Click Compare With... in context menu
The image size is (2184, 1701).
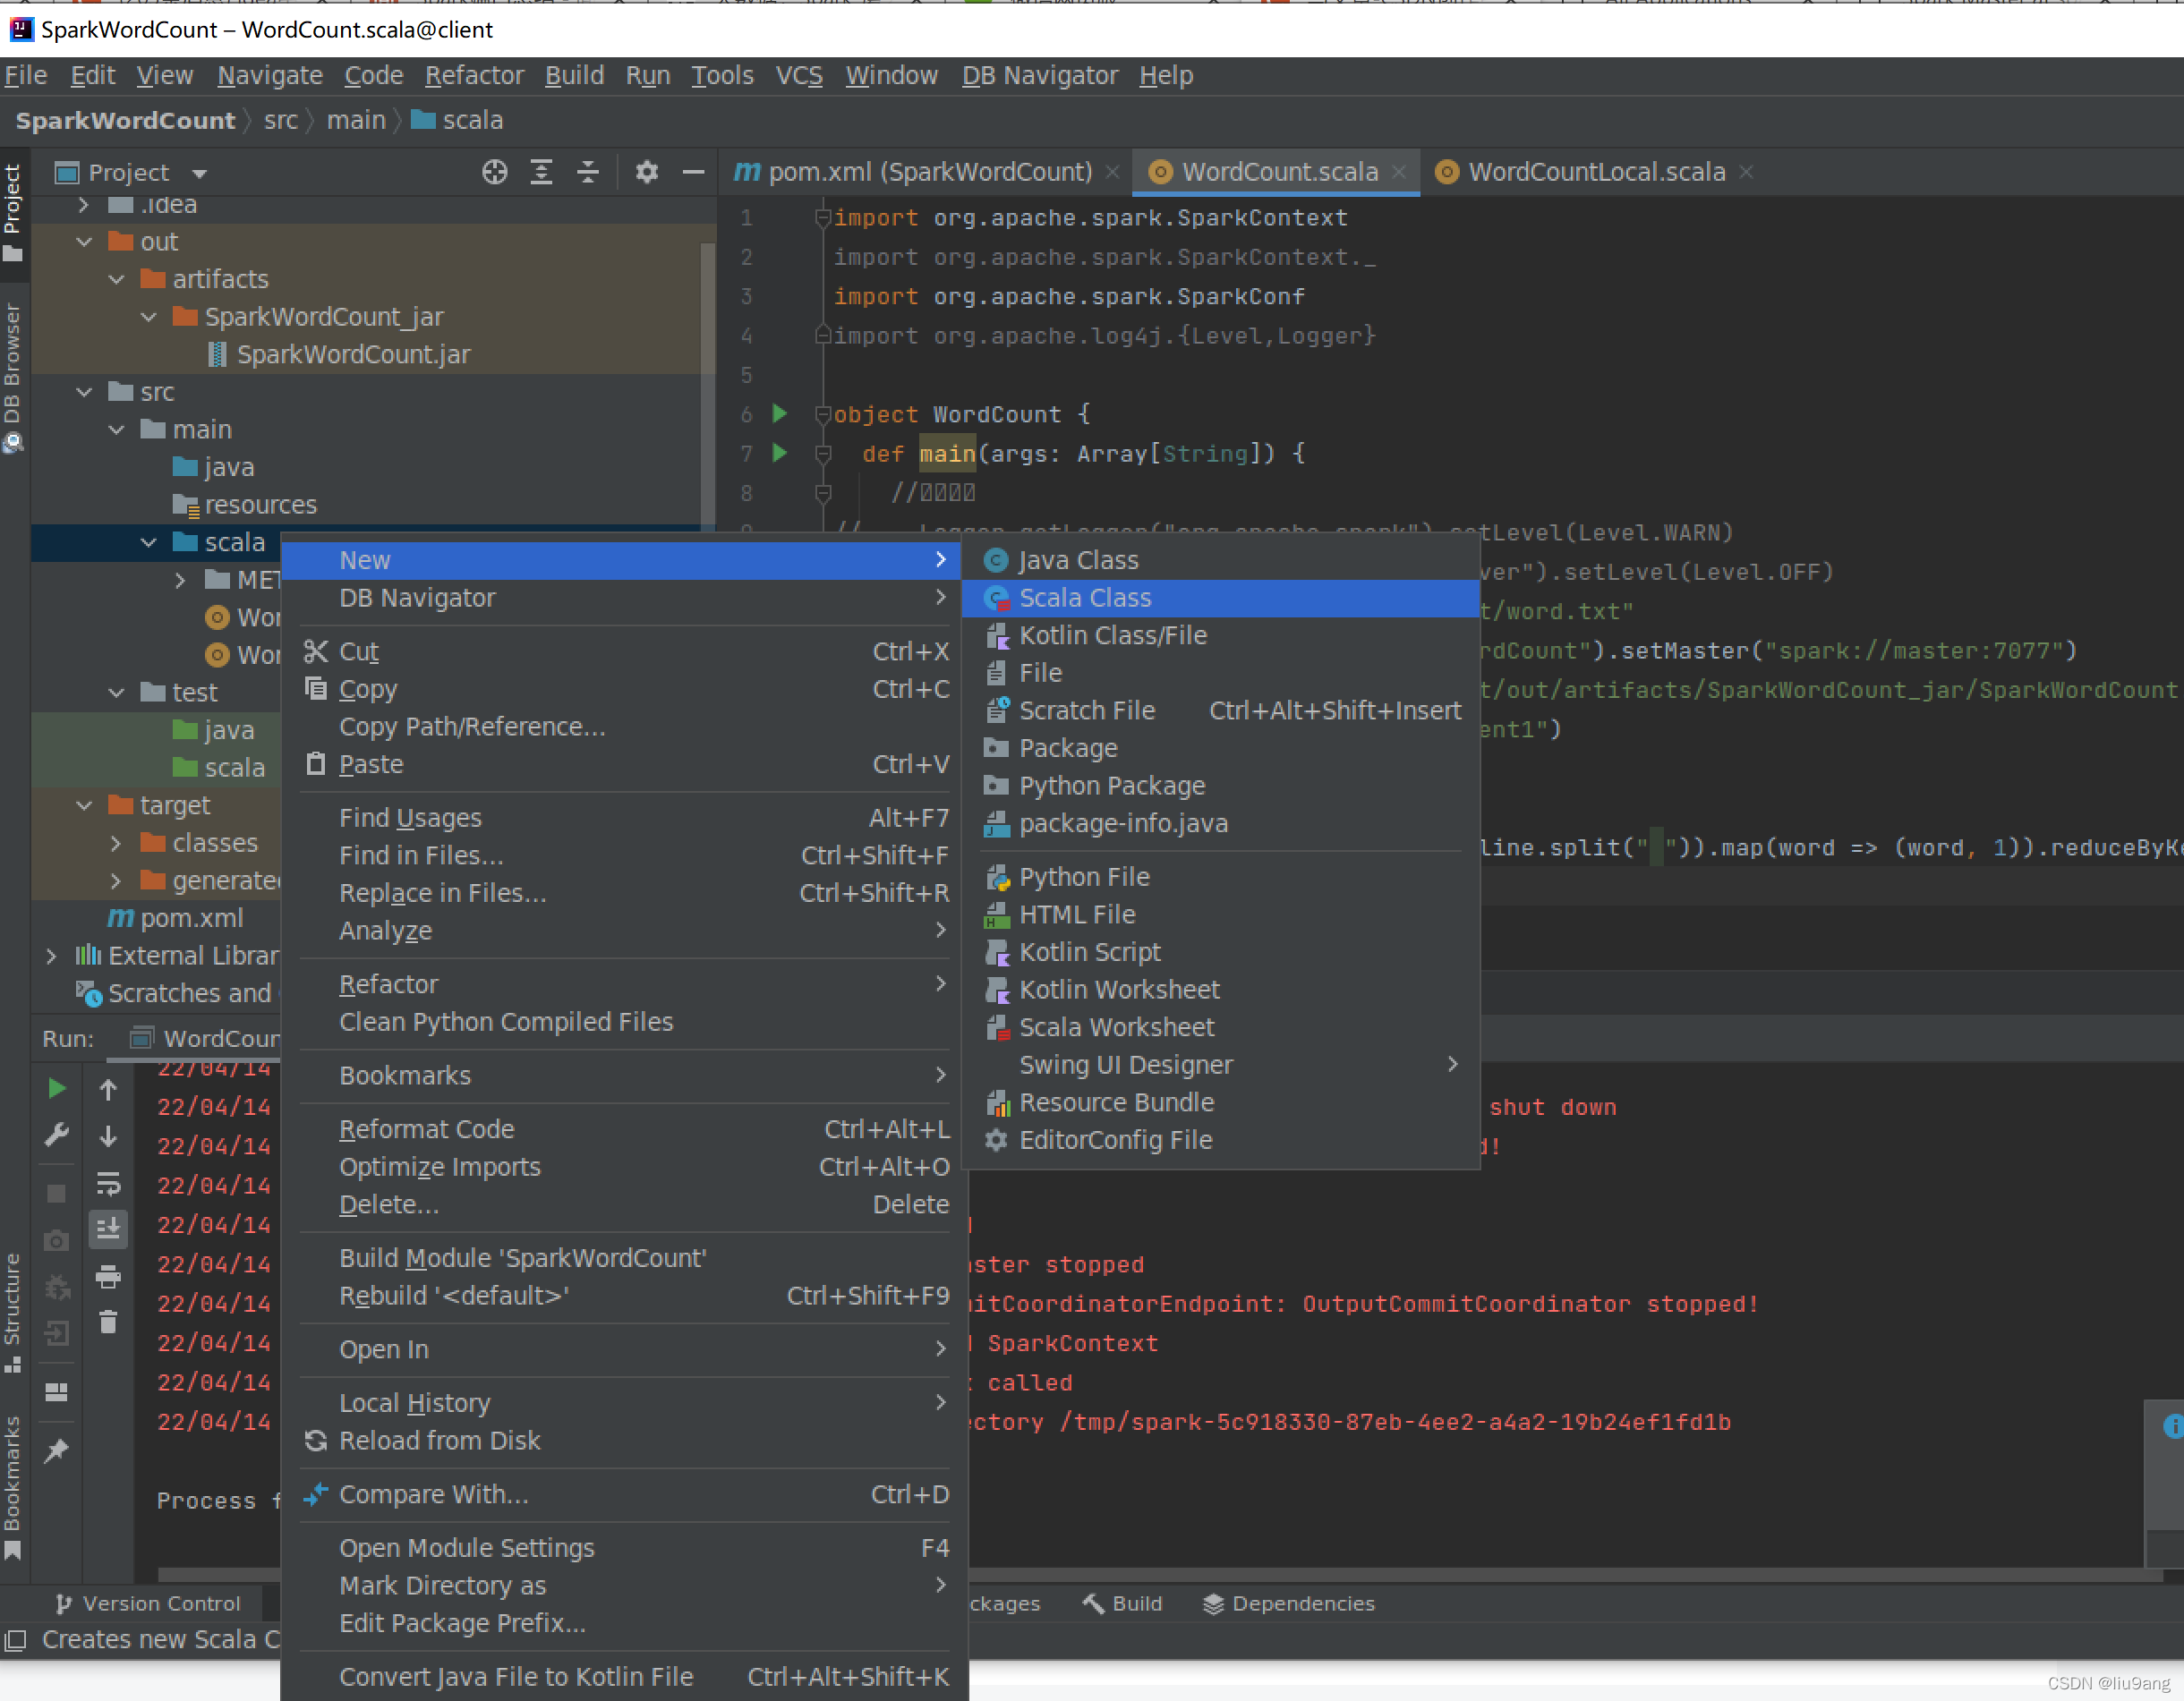(x=624, y=1495)
